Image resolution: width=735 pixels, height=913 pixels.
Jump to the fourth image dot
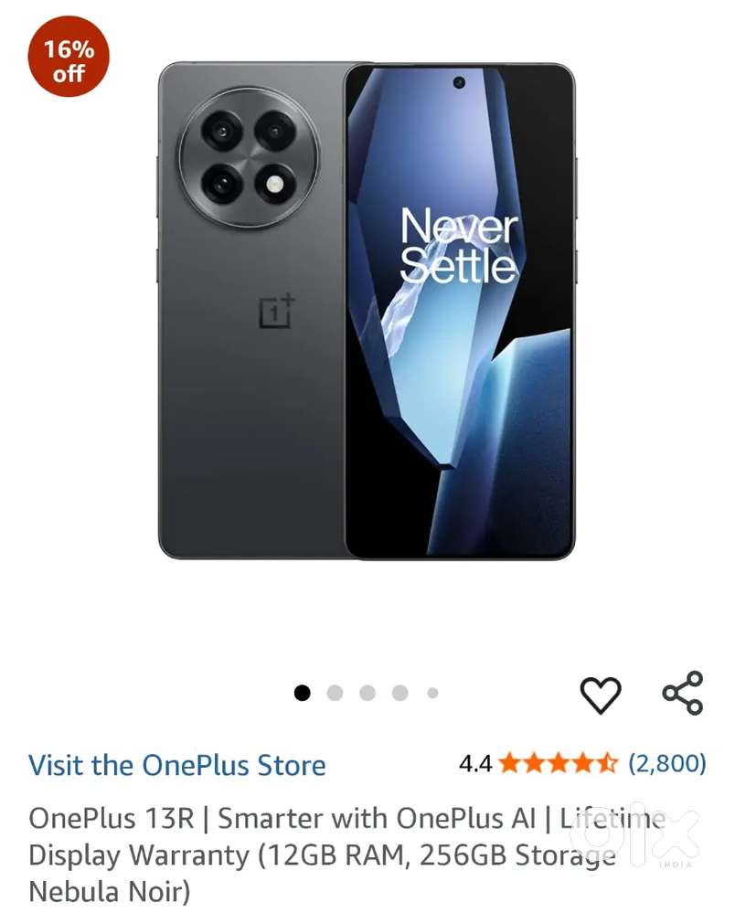point(400,693)
